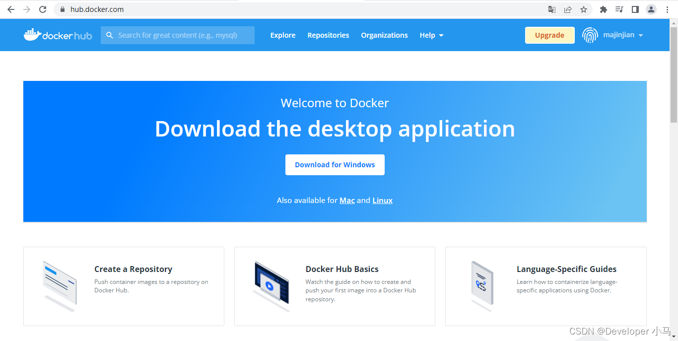Open the Create a Repository heading
Viewport: 678px width, 341px height.
click(x=133, y=269)
